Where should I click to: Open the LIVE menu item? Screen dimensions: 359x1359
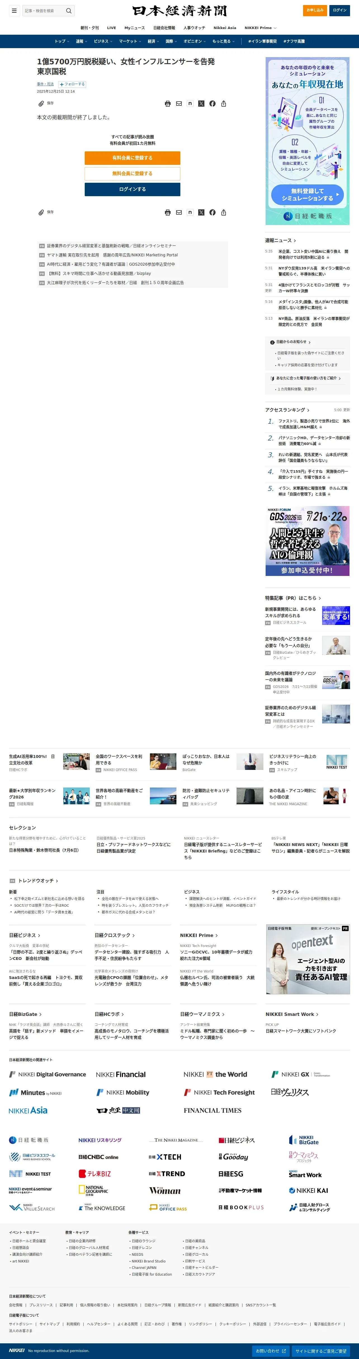point(111,28)
